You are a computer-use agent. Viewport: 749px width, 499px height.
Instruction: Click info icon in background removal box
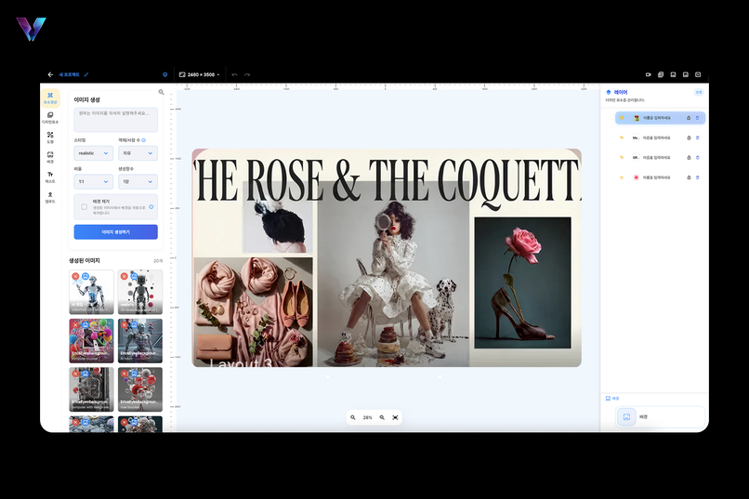click(x=151, y=207)
